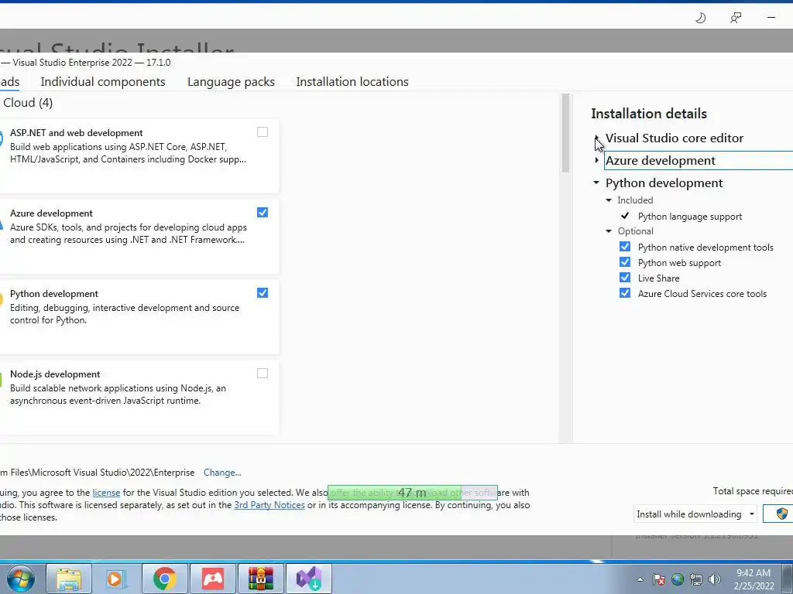Open WinRAR from the taskbar
The image size is (793, 594).
click(x=260, y=579)
